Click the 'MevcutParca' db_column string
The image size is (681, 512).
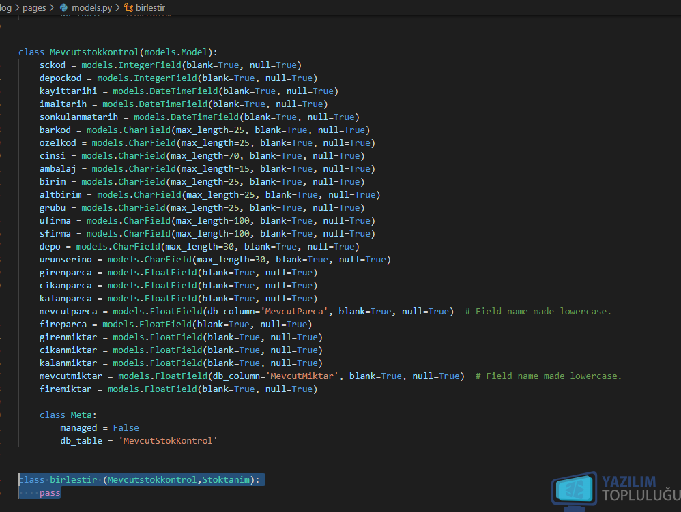[294, 312]
